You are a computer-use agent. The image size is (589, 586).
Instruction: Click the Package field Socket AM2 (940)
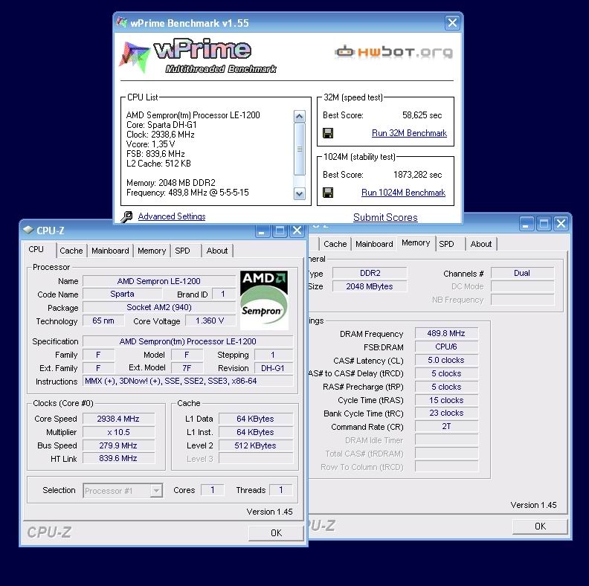[x=159, y=307]
